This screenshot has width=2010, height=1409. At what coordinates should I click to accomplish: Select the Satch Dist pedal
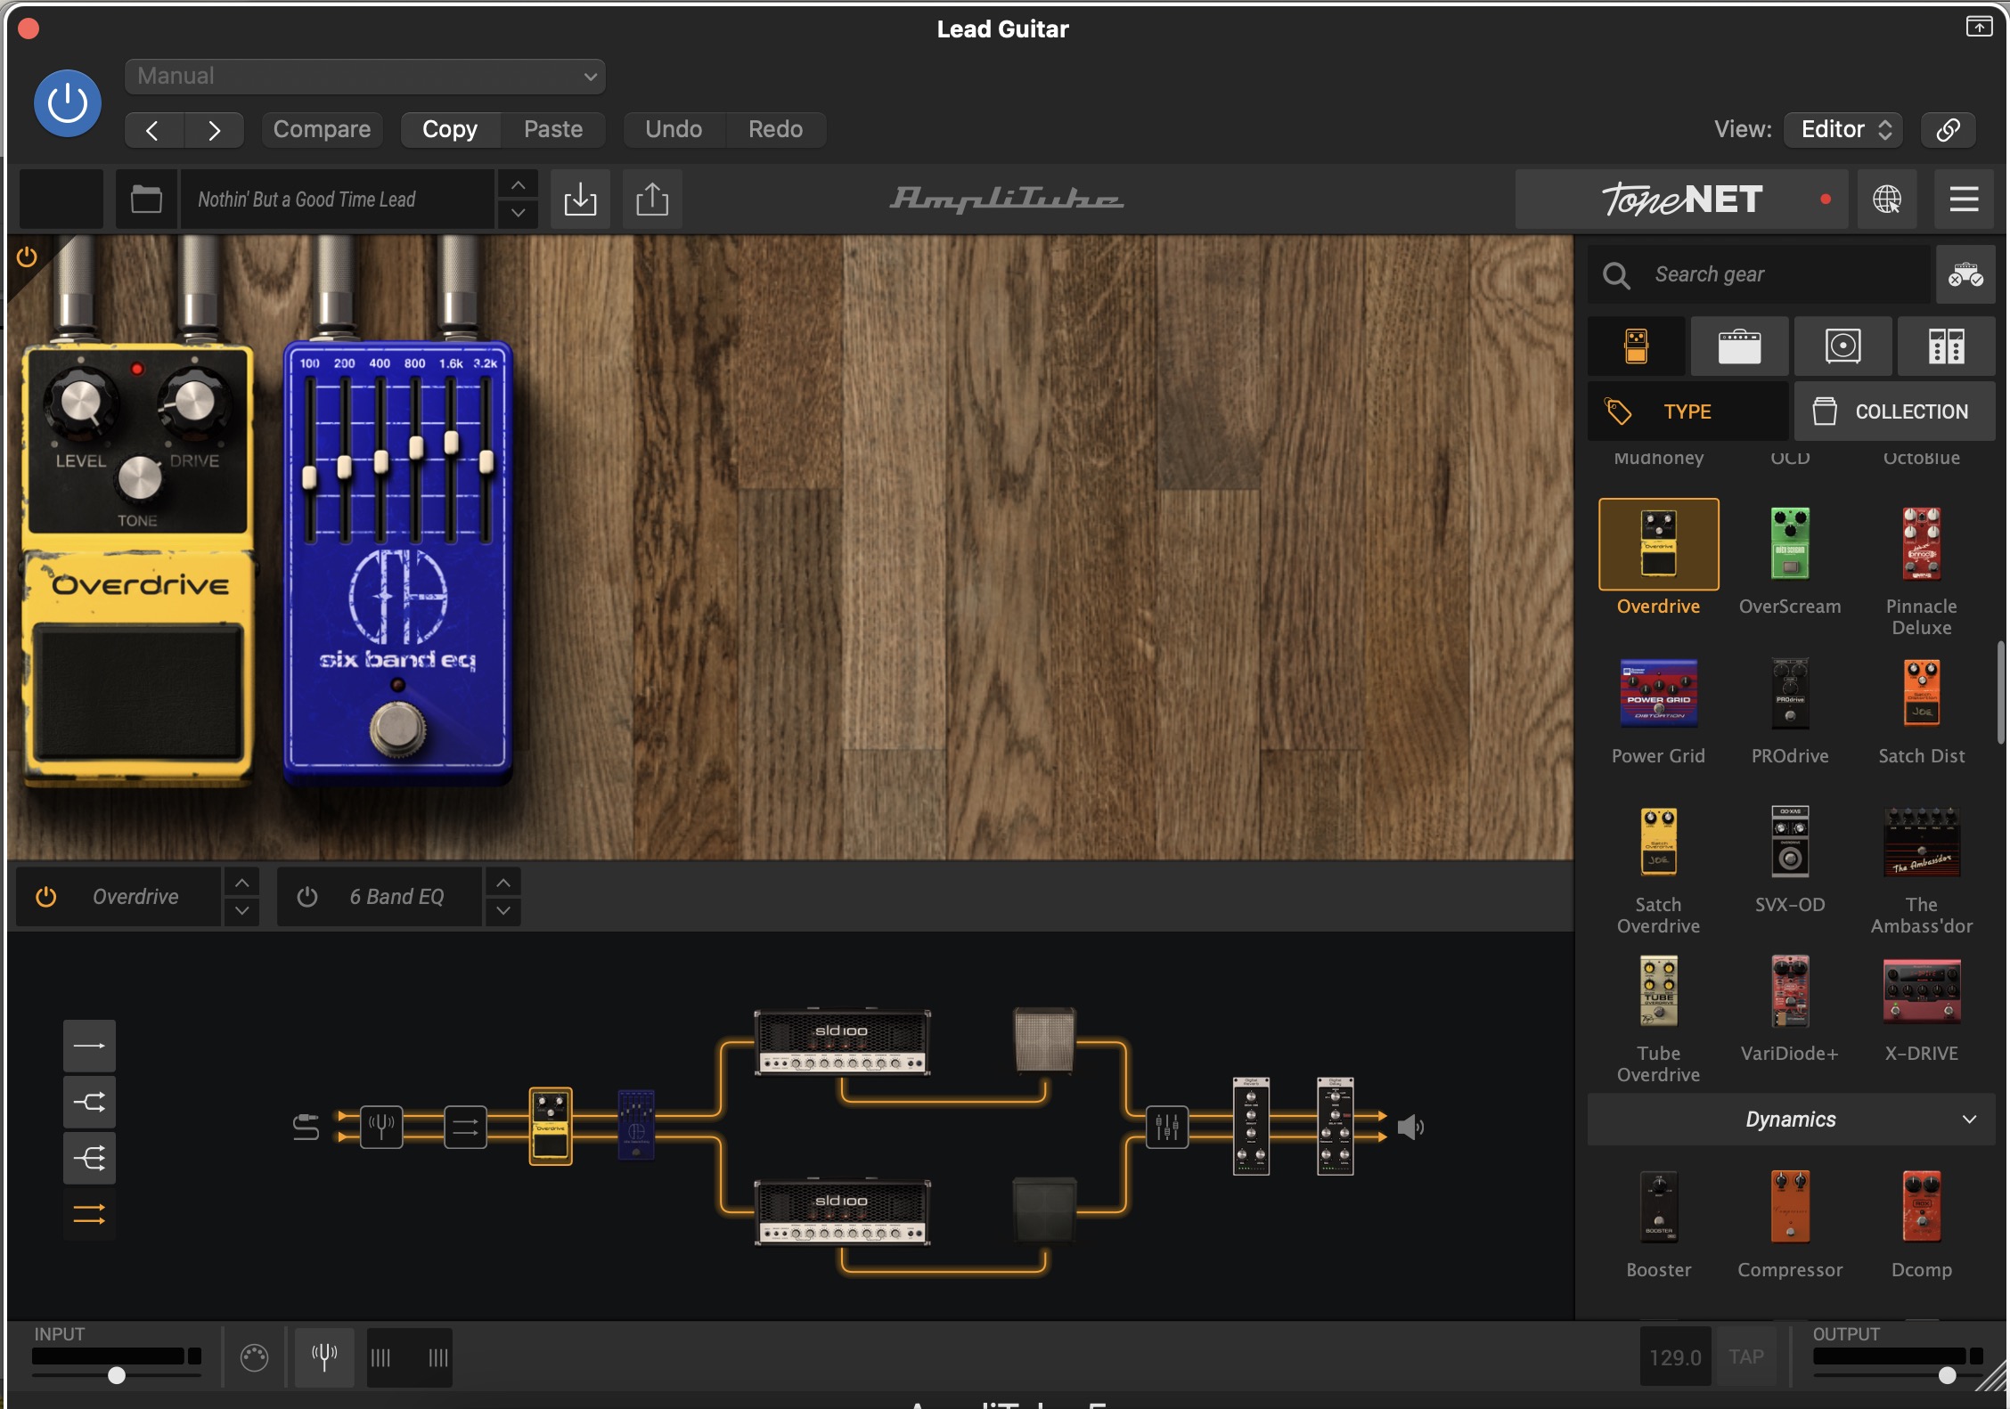coord(1922,711)
